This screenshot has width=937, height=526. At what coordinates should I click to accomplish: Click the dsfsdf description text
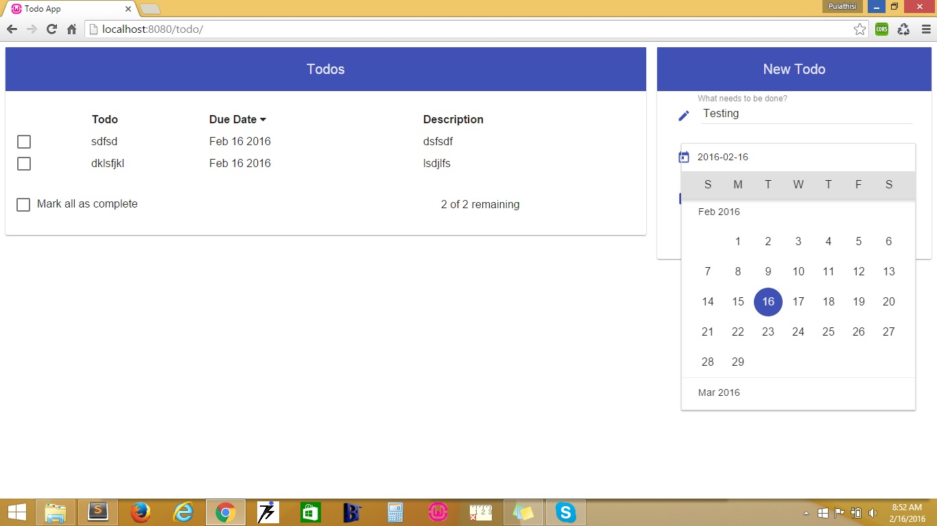click(x=438, y=142)
